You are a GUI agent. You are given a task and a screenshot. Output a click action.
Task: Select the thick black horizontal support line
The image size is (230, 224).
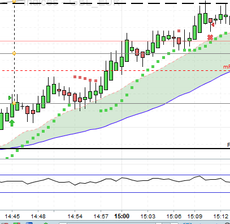tap(115, 149)
